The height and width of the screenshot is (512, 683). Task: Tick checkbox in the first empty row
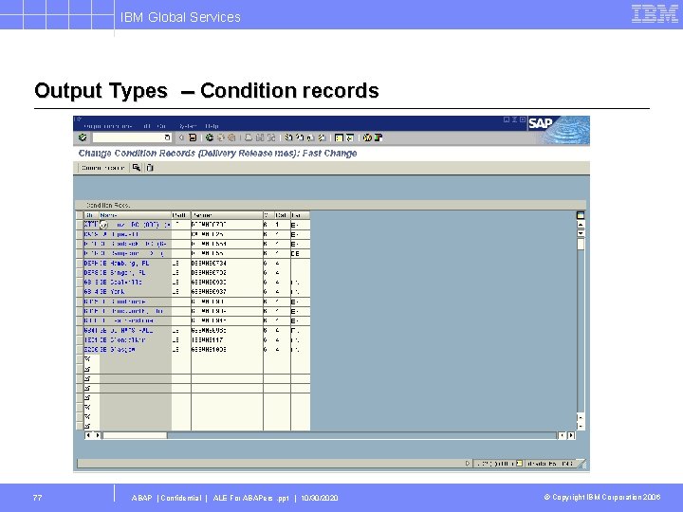coord(87,359)
